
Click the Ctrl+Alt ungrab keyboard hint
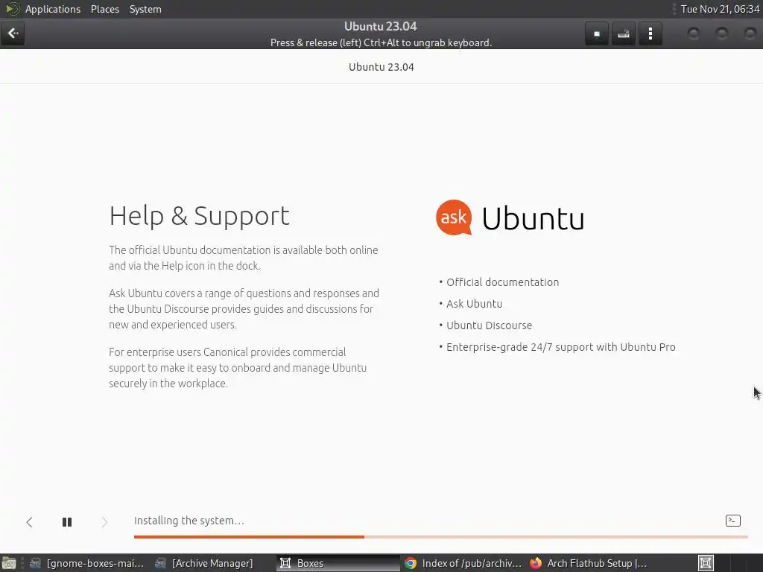381,42
